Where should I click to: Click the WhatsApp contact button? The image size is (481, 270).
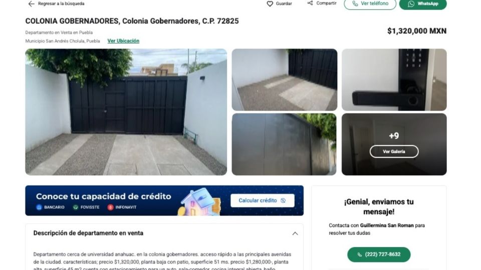[x=423, y=4]
